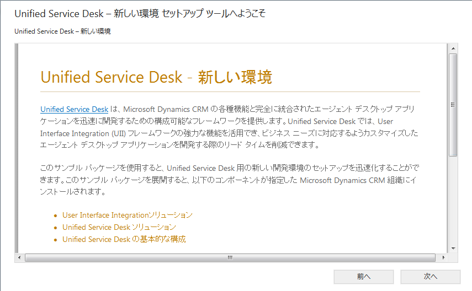Click the paragraph starting このサンプル パッケージを使用すると
The height and width of the screenshot is (291, 472).
[230, 180]
